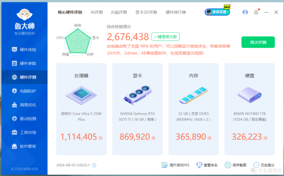Click memory score 365,890
The width and height of the screenshot is (284, 176).
tap(191, 137)
